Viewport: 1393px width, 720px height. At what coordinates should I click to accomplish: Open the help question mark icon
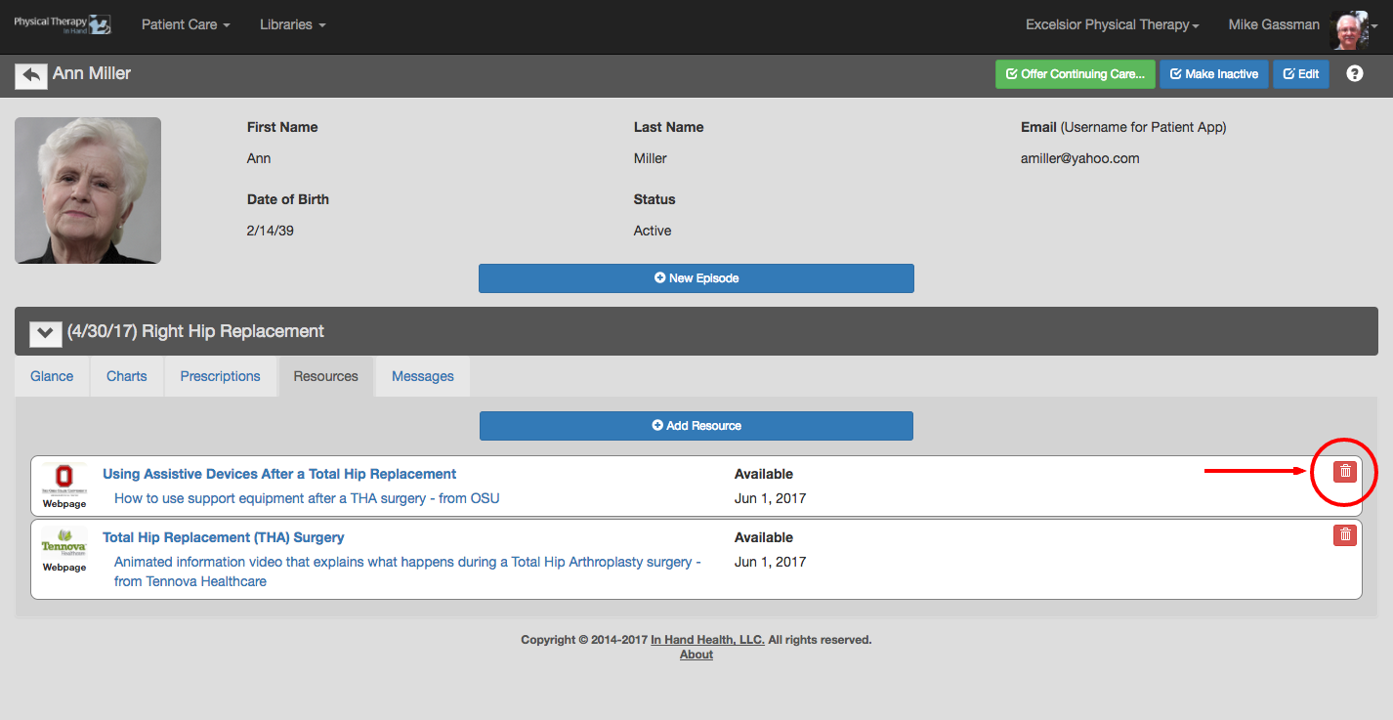(x=1354, y=74)
